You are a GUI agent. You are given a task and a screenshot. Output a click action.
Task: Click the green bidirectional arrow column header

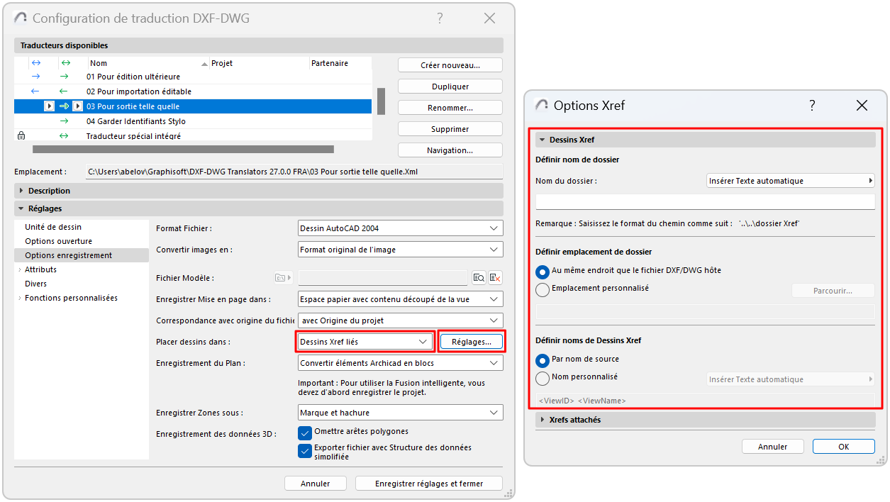(65, 63)
